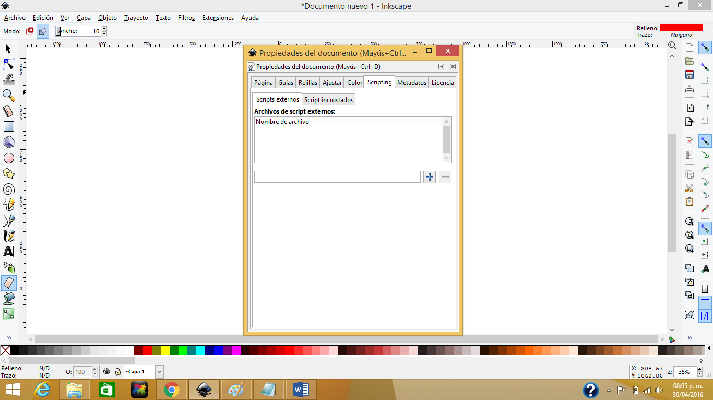Open Google Chrome from the taskbar
The image size is (713, 400).
171,389
